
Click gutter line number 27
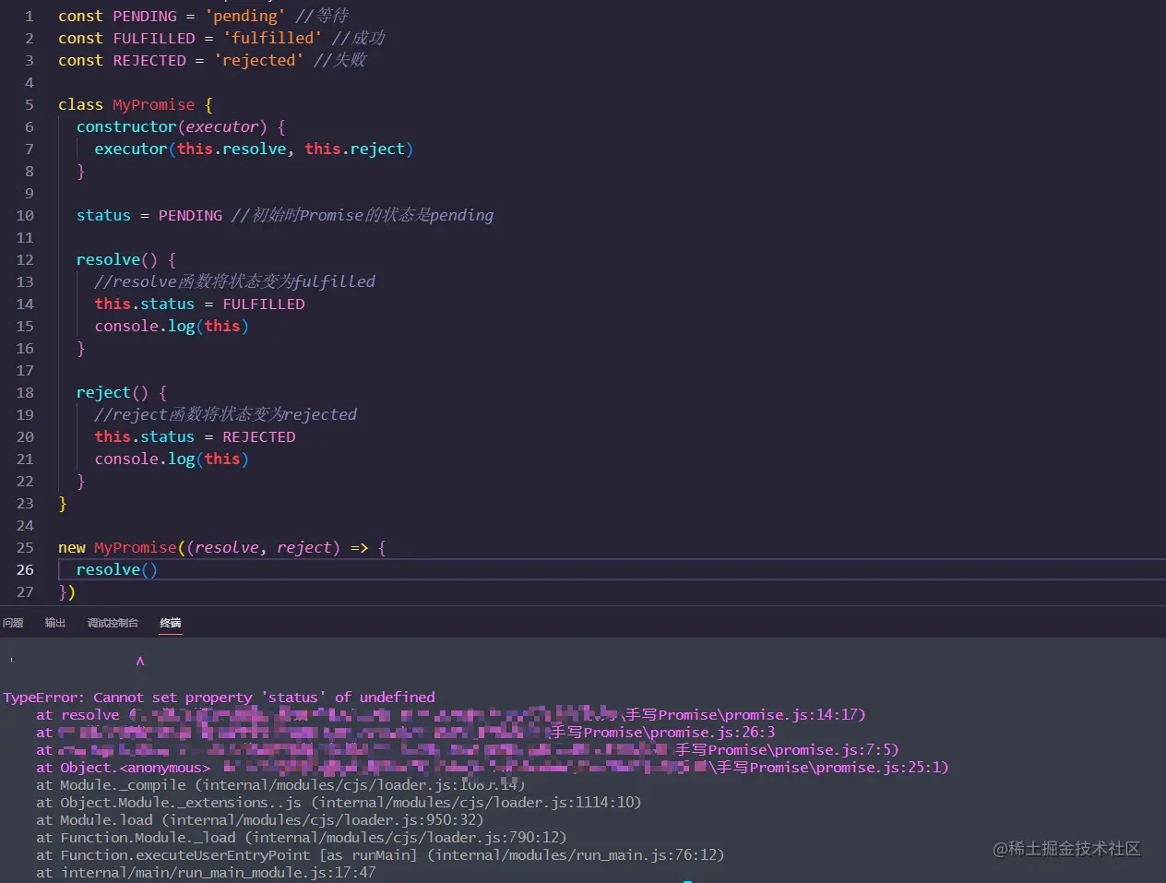25,591
